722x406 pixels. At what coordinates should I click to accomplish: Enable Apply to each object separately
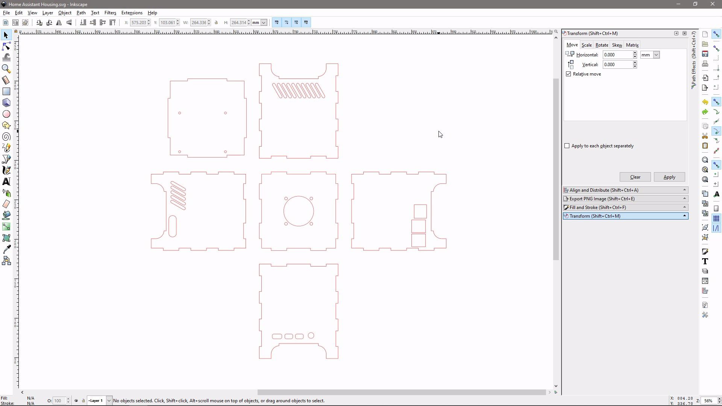coord(567,146)
